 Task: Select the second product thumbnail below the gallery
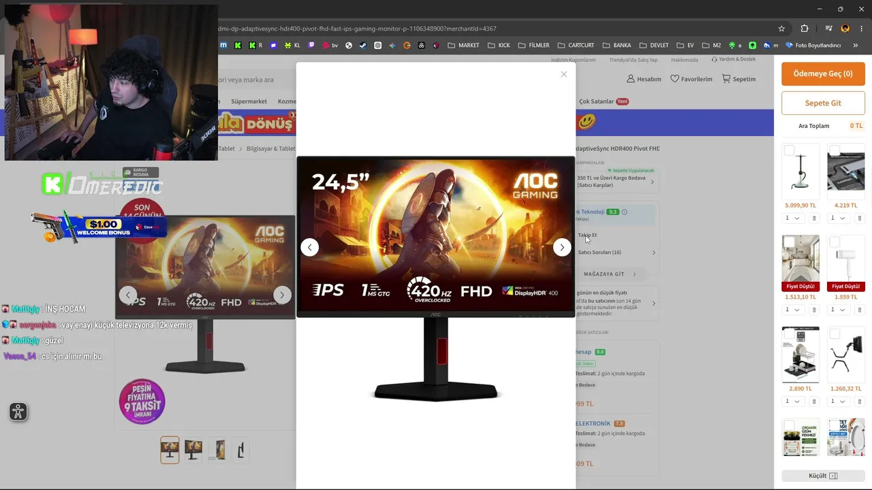click(193, 450)
